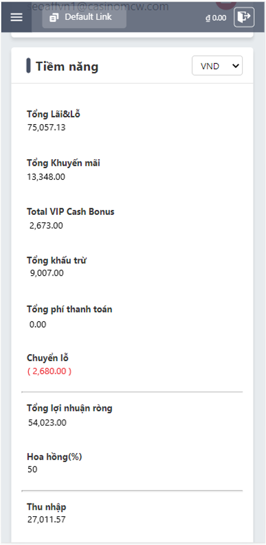Open the VND currency dropdown

pos(217,66)
